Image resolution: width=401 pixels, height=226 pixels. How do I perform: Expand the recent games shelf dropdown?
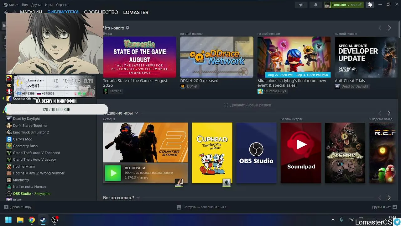coord(136,113)
